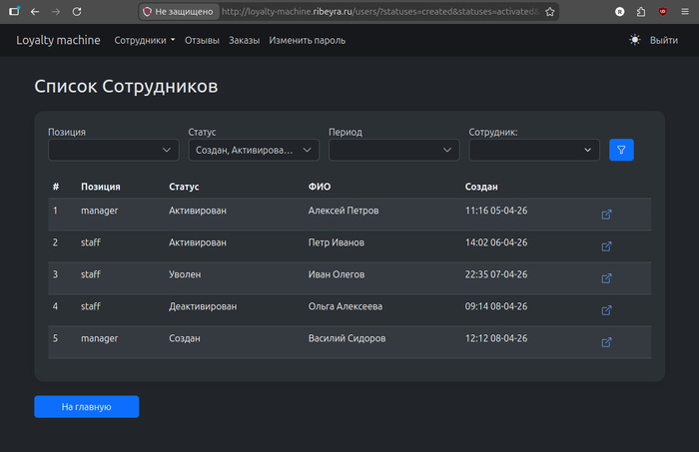Open external link icon for Иван Олегов
This screenshot has height=452, width=699.
point(606,278)
